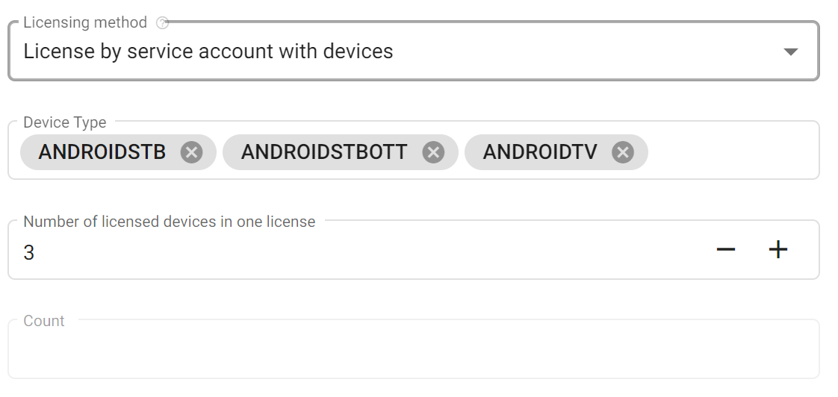Select the ANDROIDTV chip label

(x=540, y=152)
